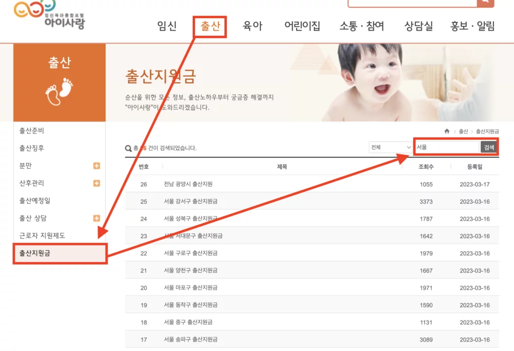Screen dimensions: 514x351
Task: Click 출산 in the breadcrumb trail
Action: 464,130
